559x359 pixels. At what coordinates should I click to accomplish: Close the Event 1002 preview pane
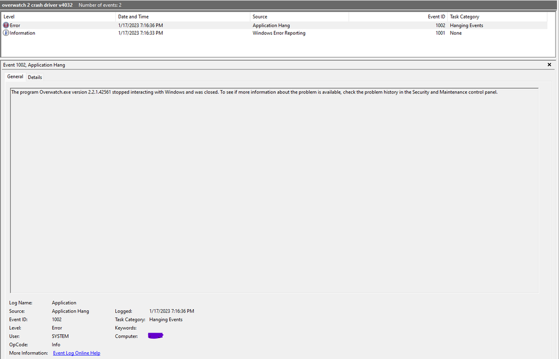coord(549,65)
